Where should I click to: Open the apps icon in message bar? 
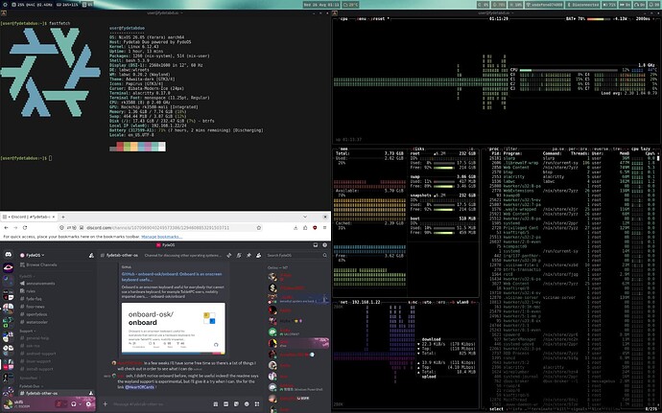(x=257, y=404)
